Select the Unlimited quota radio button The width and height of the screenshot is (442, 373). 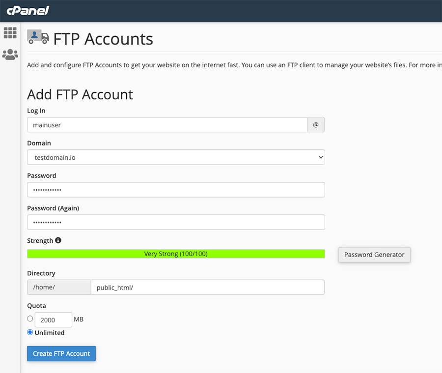30,332
